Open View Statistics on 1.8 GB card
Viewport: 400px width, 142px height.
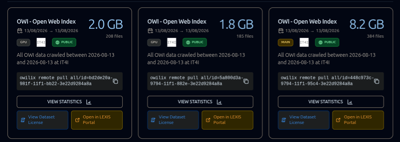(200, 102)
